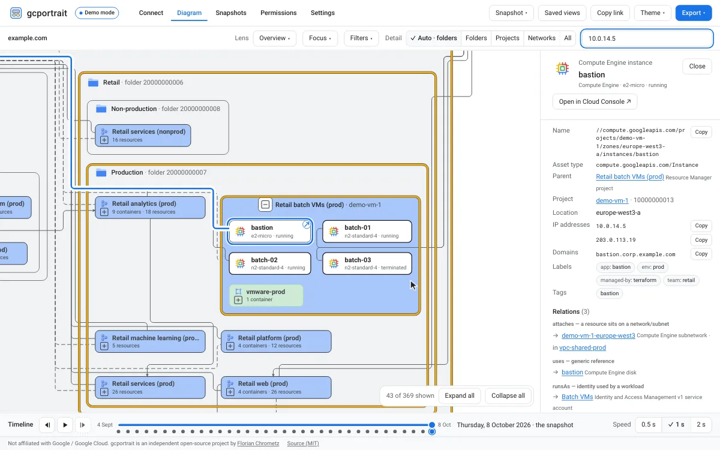Click the Retail analytics (prod) project icon
The height and width of the screenshot is (450, 720).
104,203
